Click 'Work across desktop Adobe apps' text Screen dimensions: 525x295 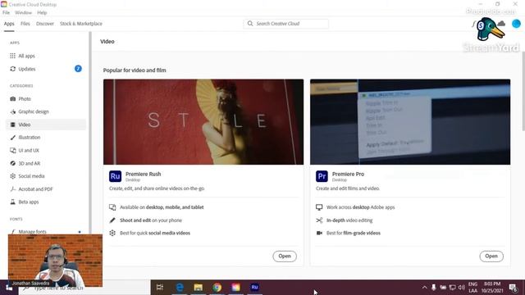360,207
